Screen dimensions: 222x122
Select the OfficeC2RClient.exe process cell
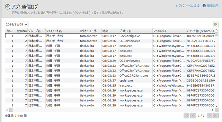coord(136,76)
